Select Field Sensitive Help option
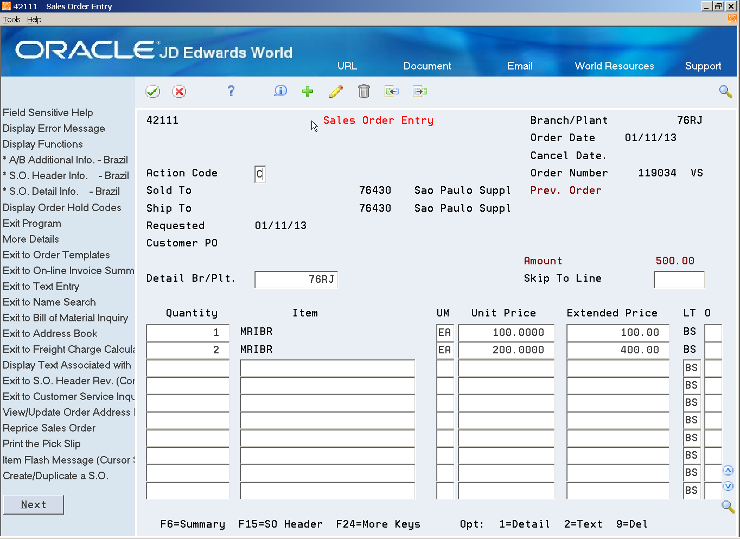 coord(48,112)
